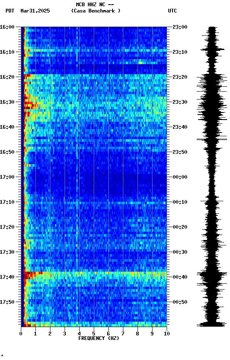Select the 3 Hz frequency axis label
Viewport: 230px width, 360px height.
point(65,334)
